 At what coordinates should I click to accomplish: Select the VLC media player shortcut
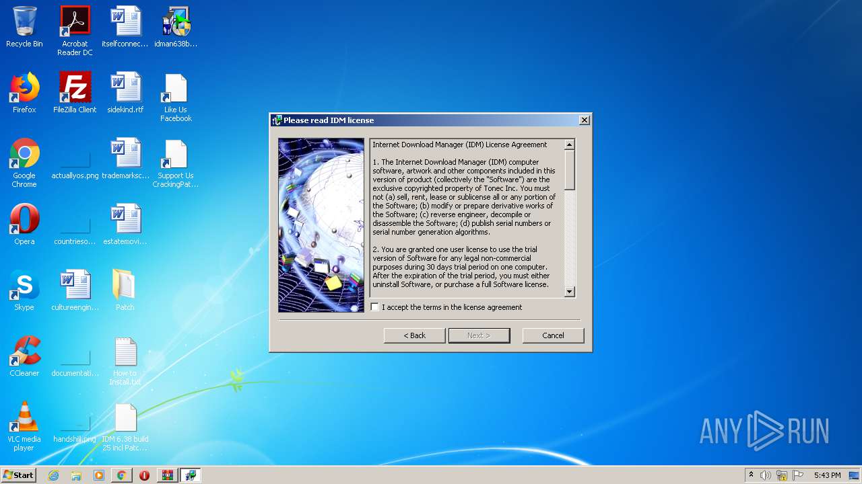24,427
